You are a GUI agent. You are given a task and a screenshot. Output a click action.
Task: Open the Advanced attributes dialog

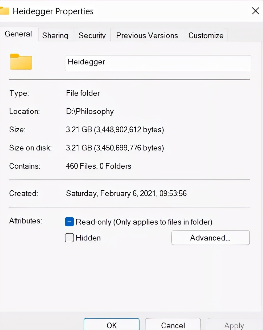coord(210,238)
